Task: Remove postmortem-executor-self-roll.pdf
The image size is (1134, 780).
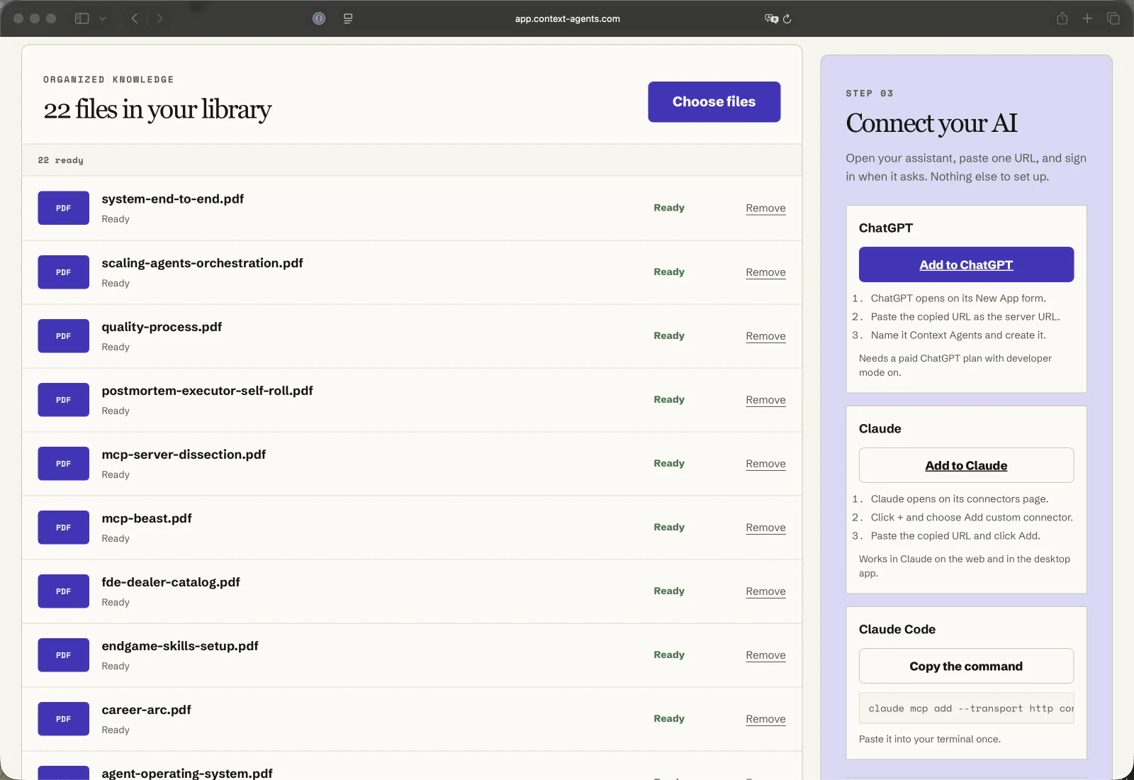Action: (765, 400)
